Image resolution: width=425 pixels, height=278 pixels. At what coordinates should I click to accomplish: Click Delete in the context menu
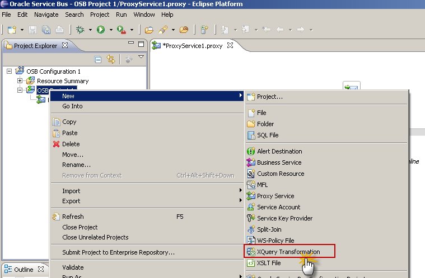click(x=71, y=144)
